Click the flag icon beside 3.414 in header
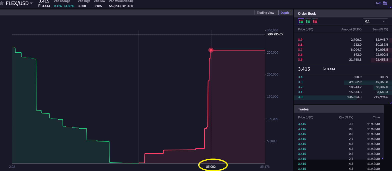The height and width of the screenshot is (171, 392). point(39,6)
